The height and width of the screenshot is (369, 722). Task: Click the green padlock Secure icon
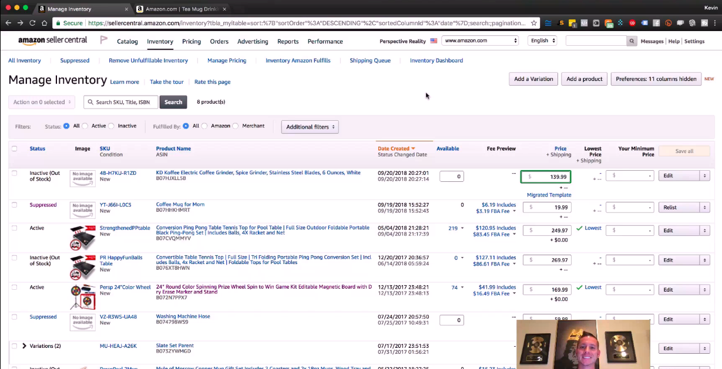[58, 23]
